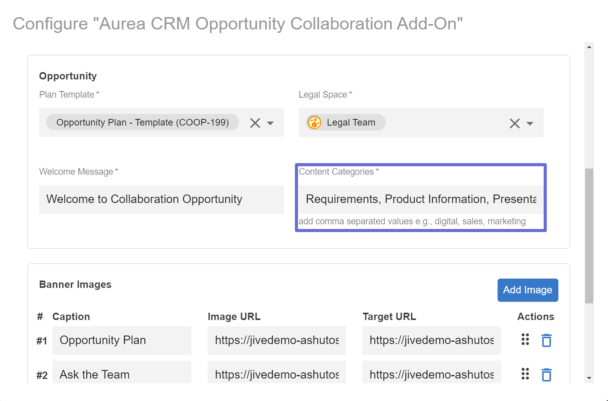
Task: Edit the caption field Ask the Team
Action: pyautogui.click(x=122, y=372)
